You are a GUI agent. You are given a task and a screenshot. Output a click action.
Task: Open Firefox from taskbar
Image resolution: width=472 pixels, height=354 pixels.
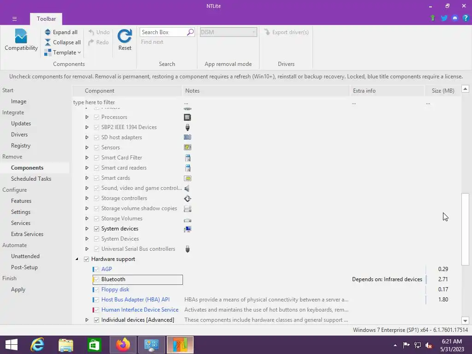coord(123,345)
